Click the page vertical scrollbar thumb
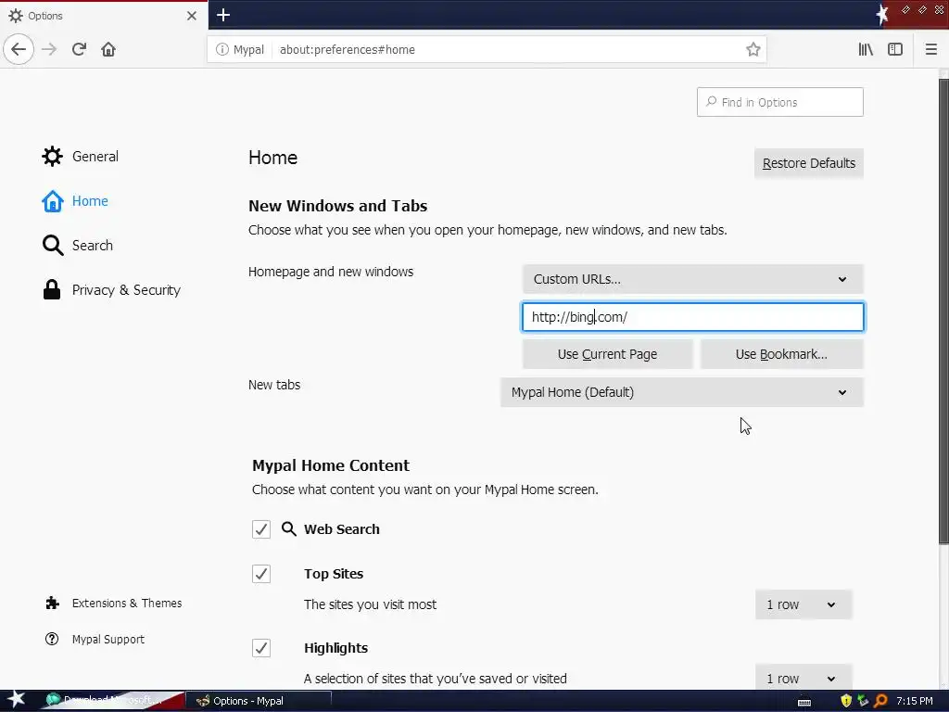Viewport: 949px width, 712px height. [943, 311]
